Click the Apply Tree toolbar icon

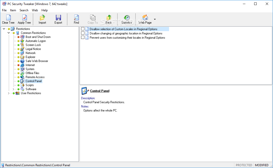[24, 18]
